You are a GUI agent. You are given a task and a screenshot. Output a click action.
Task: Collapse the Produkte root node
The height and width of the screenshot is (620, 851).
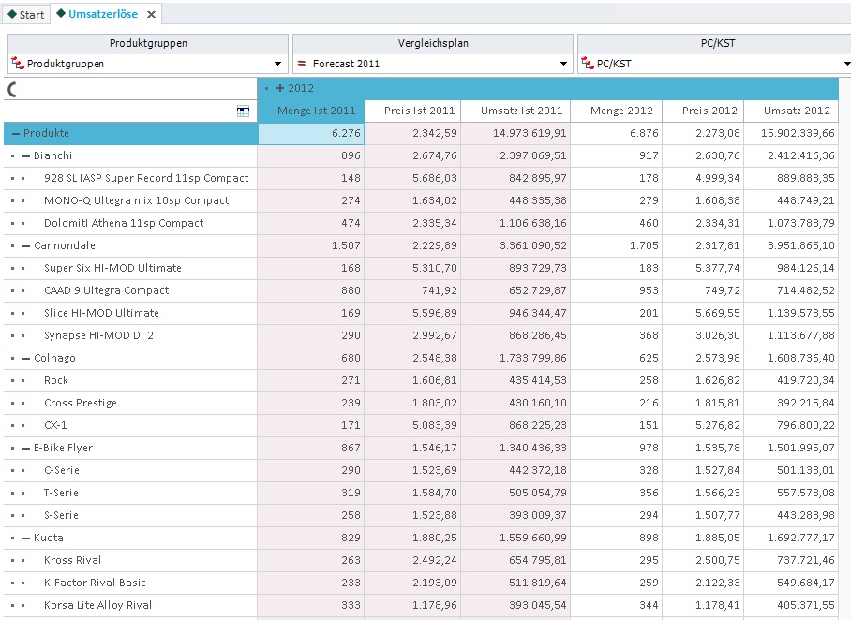click(x=16, y=133)
